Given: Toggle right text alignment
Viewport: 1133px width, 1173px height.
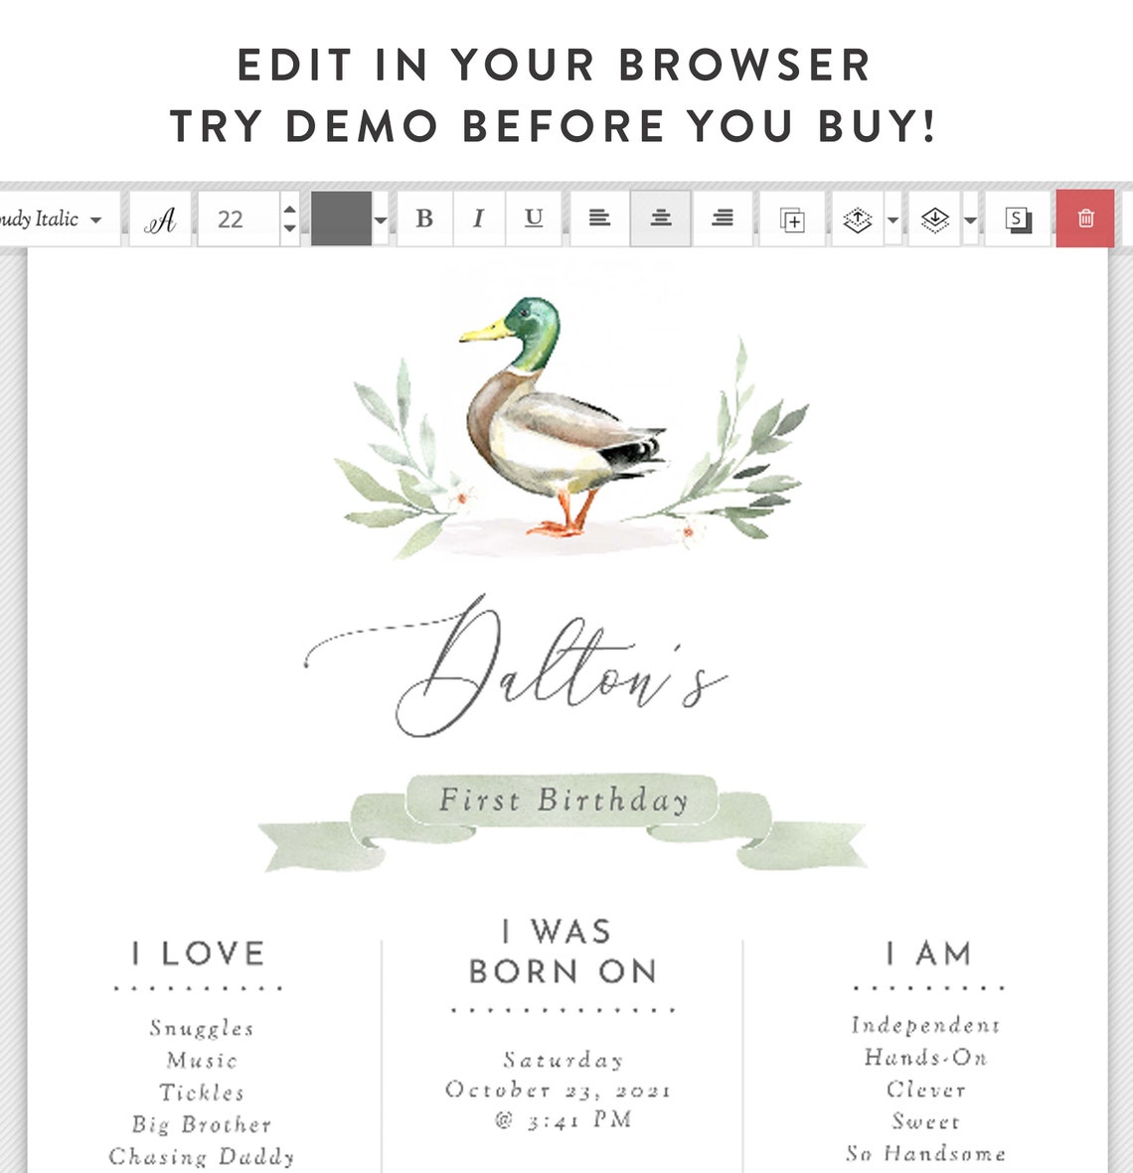Looking at the screenshot, I should [x=722, y=219].
